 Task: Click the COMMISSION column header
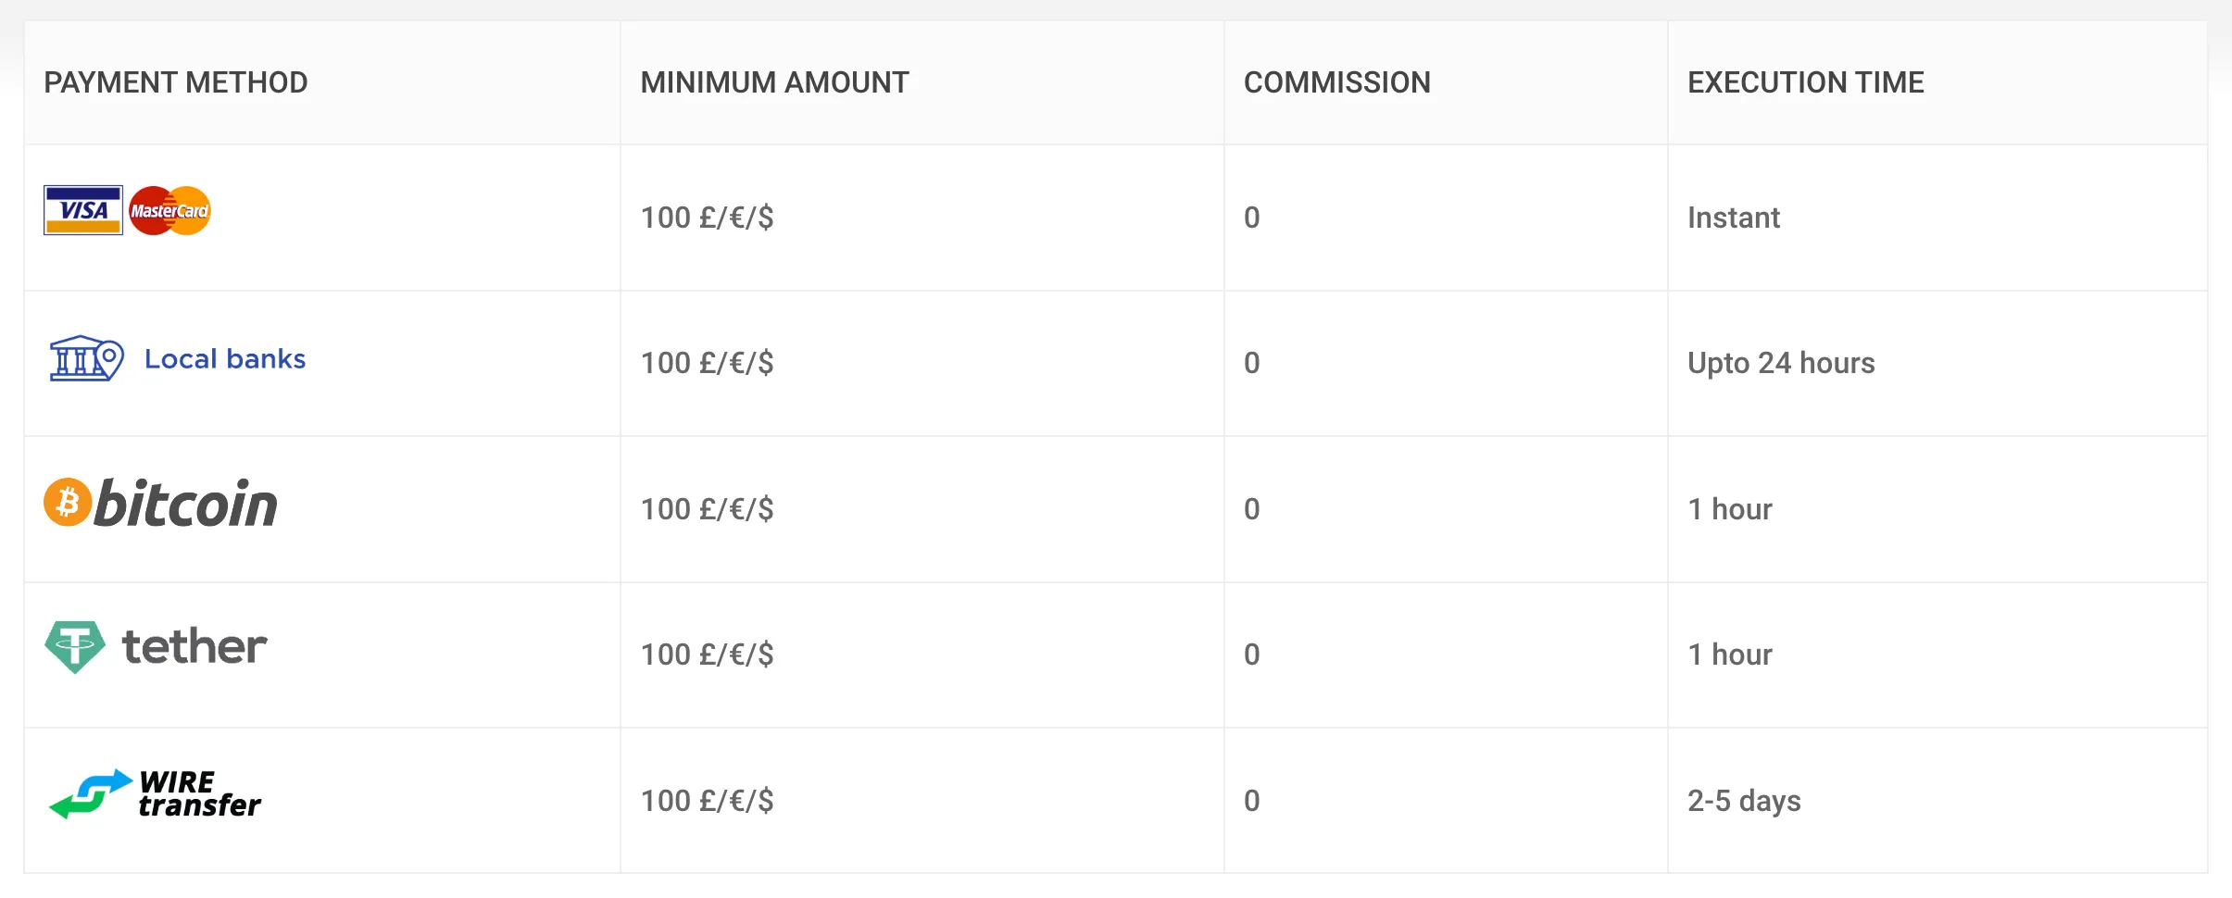click(x=1337, y=82)
